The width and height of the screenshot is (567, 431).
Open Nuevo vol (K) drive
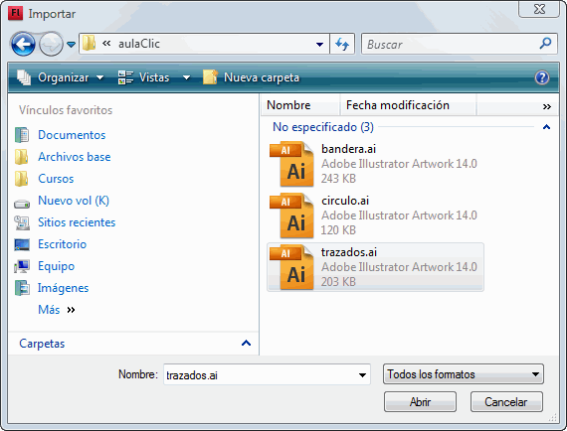[74, 201]
